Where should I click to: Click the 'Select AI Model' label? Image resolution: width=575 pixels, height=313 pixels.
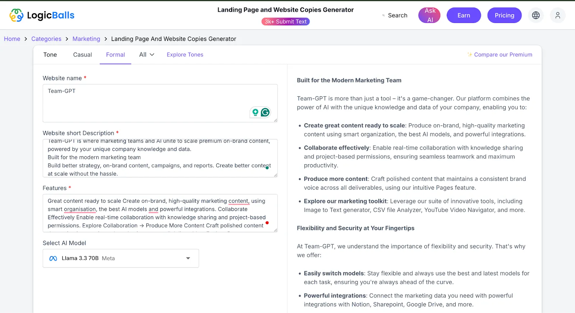click(x=64, y=243)
